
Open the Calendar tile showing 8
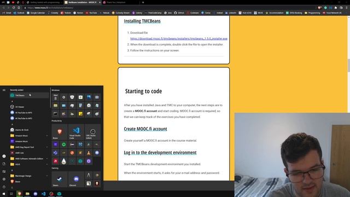pyautogui.click(x=55, y=97)
